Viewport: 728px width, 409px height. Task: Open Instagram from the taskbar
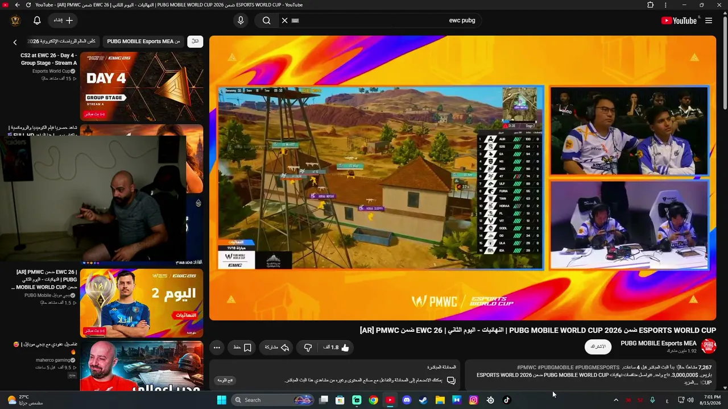coord(473,400)
